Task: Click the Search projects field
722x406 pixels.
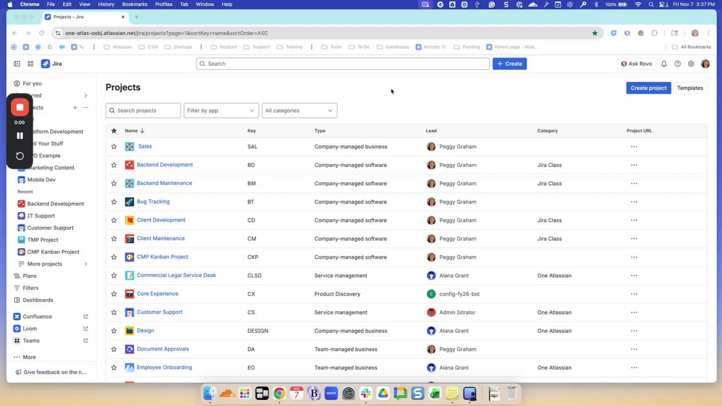Action: [143, 111]
